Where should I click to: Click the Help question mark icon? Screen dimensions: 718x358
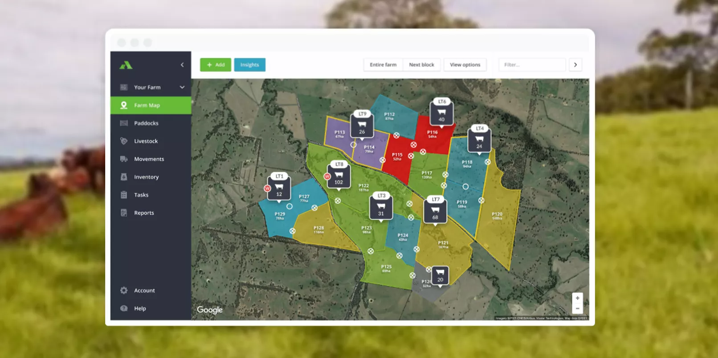[x=124, y=308]
